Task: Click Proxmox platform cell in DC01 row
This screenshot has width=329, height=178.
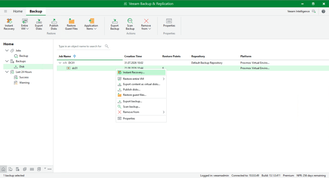Action: click(255, 63)
